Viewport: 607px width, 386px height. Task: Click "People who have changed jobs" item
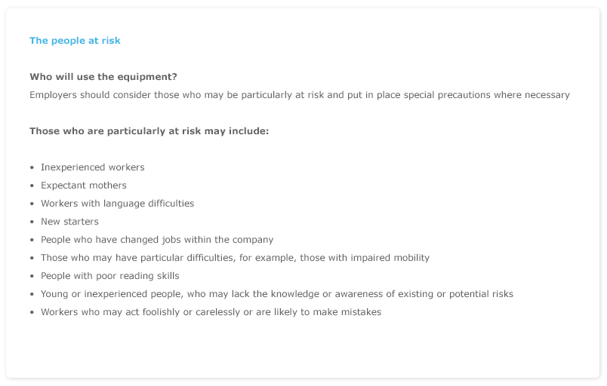157,240
